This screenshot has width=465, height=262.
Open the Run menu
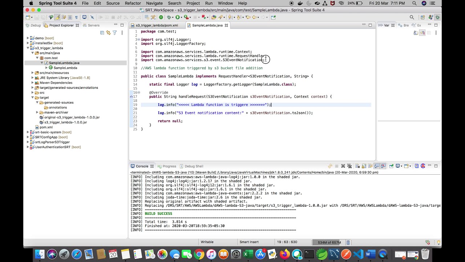click(209, 3)
